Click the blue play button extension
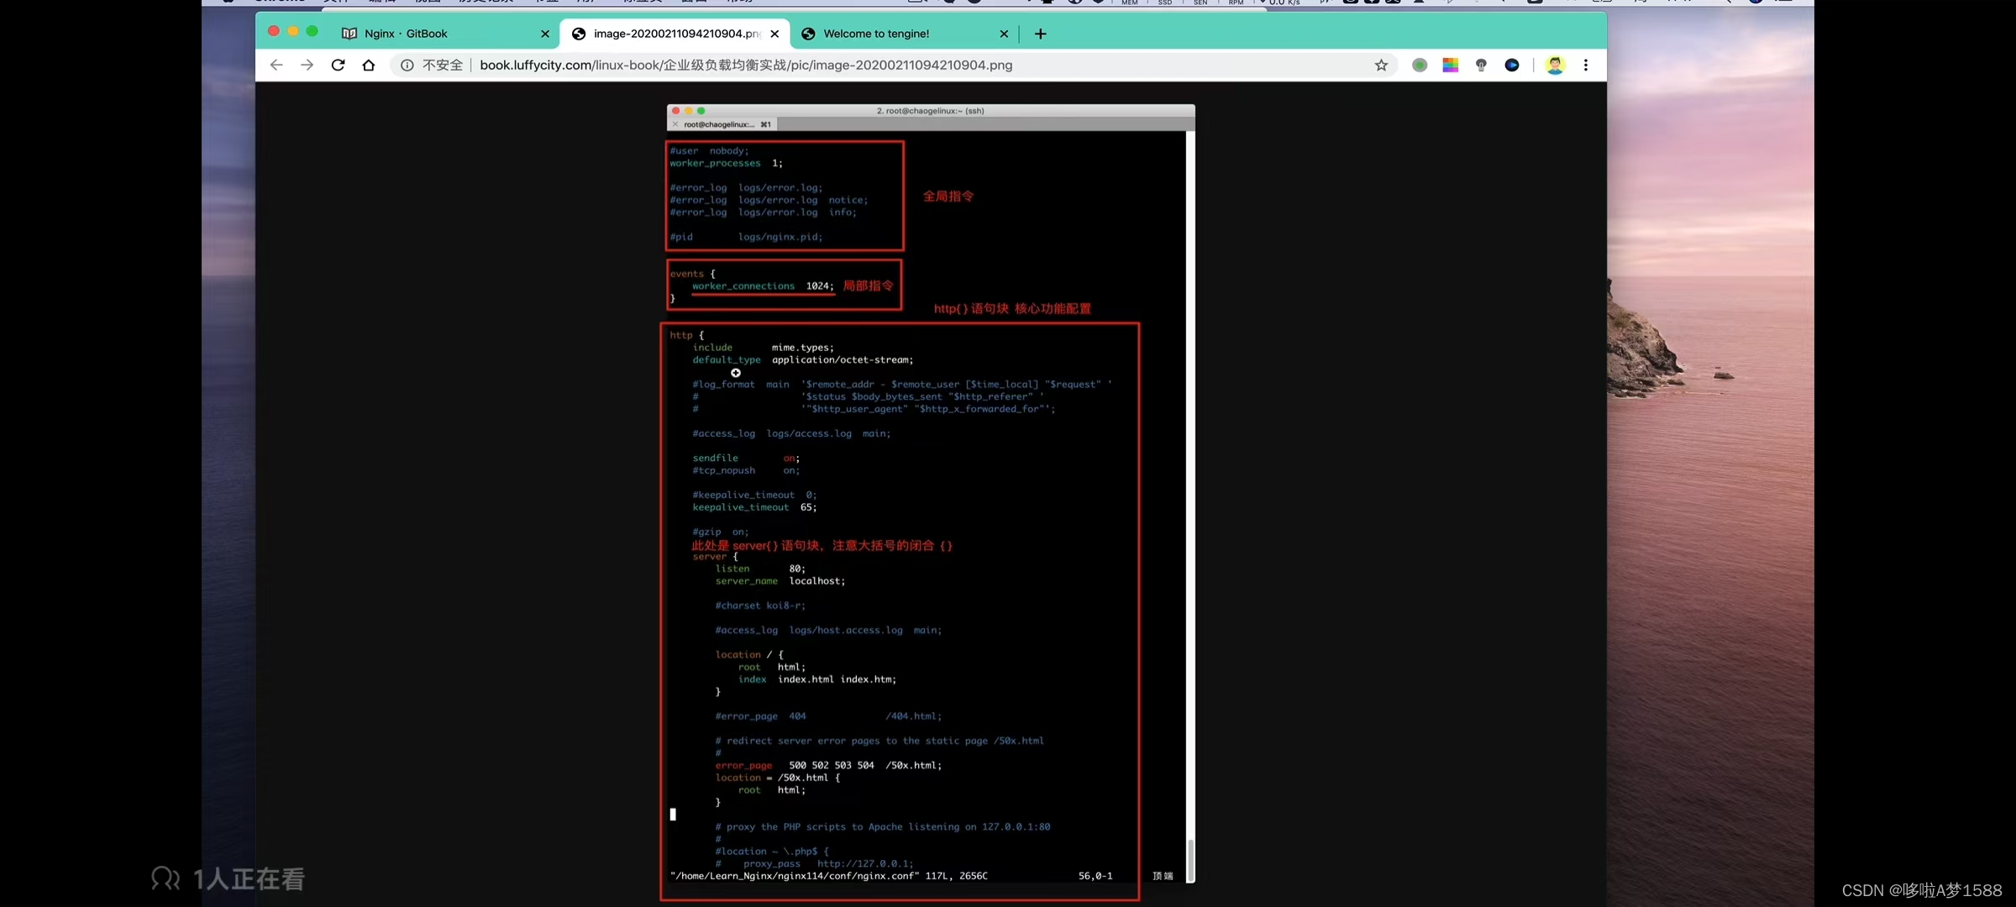Screen dimensions: 2016x907 [x=1512, y=65]
